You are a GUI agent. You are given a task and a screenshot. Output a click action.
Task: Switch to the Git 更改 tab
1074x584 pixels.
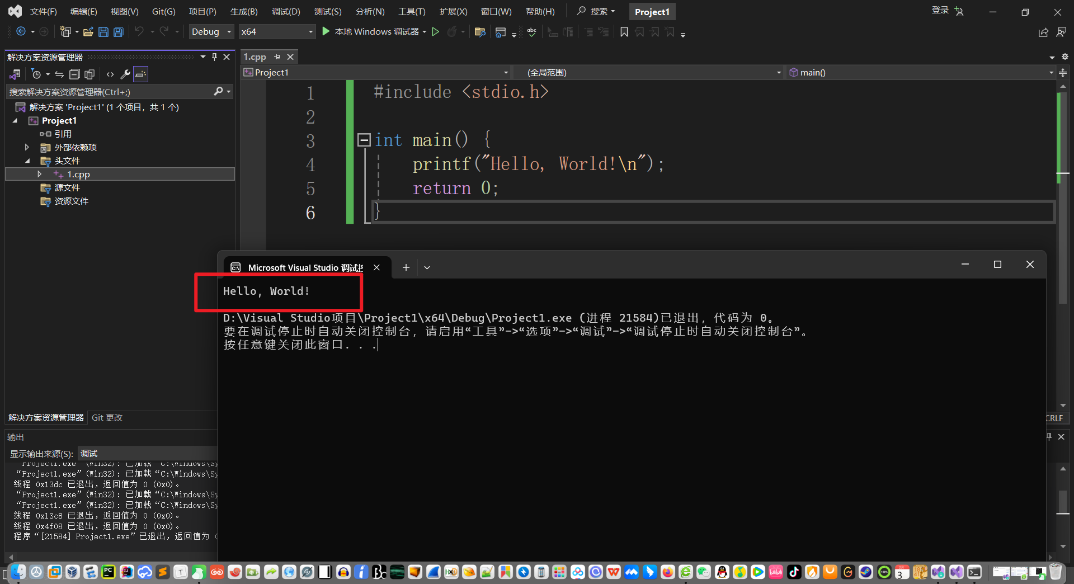point(107,418)
